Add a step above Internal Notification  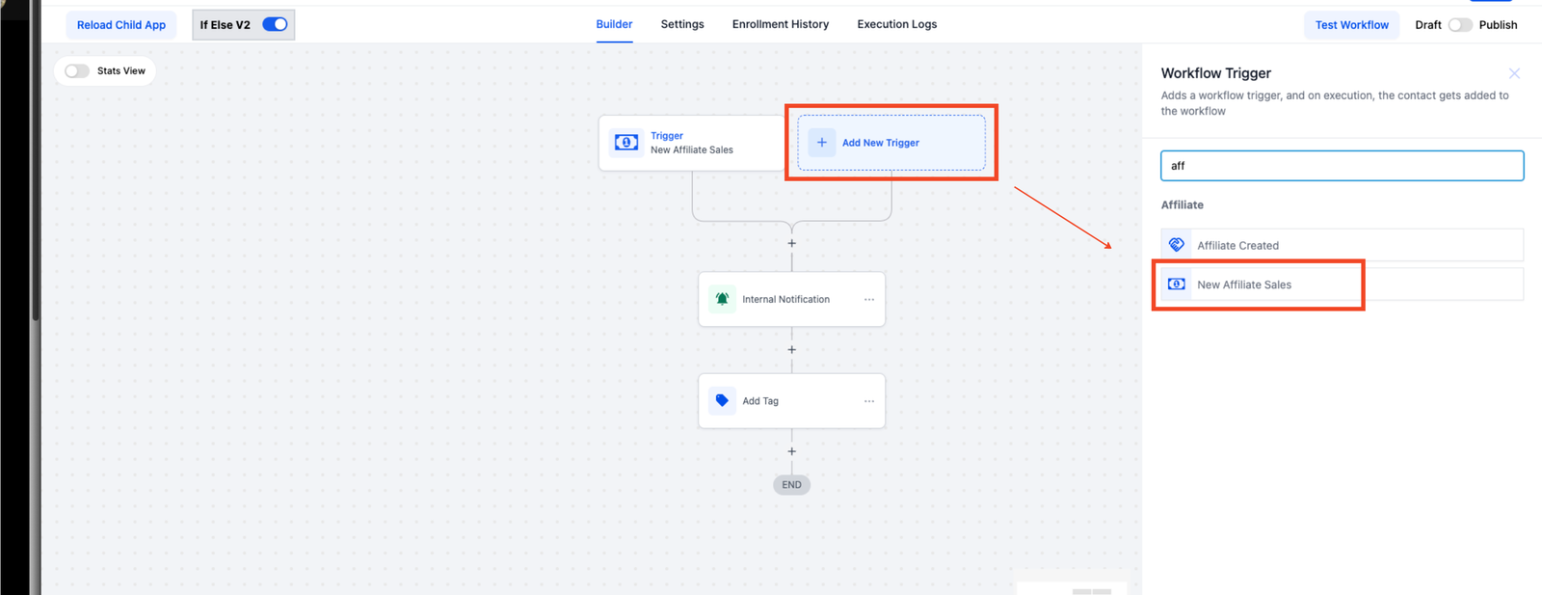point(792,243)
